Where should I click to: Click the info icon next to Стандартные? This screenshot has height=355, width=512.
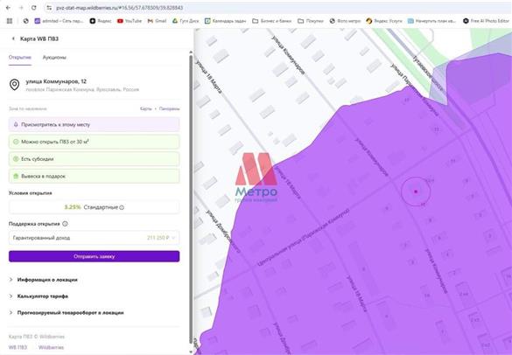click(x=122, y=207)
